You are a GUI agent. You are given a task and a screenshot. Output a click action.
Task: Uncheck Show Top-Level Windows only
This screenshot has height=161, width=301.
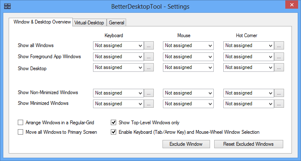113,123
